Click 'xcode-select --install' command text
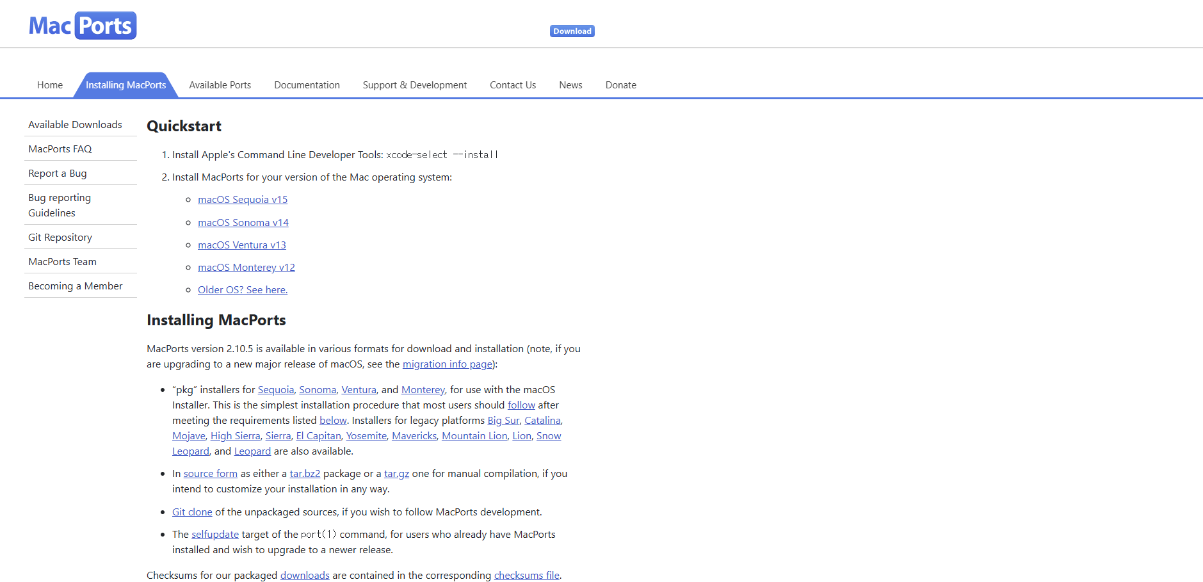 click(442, 155)
